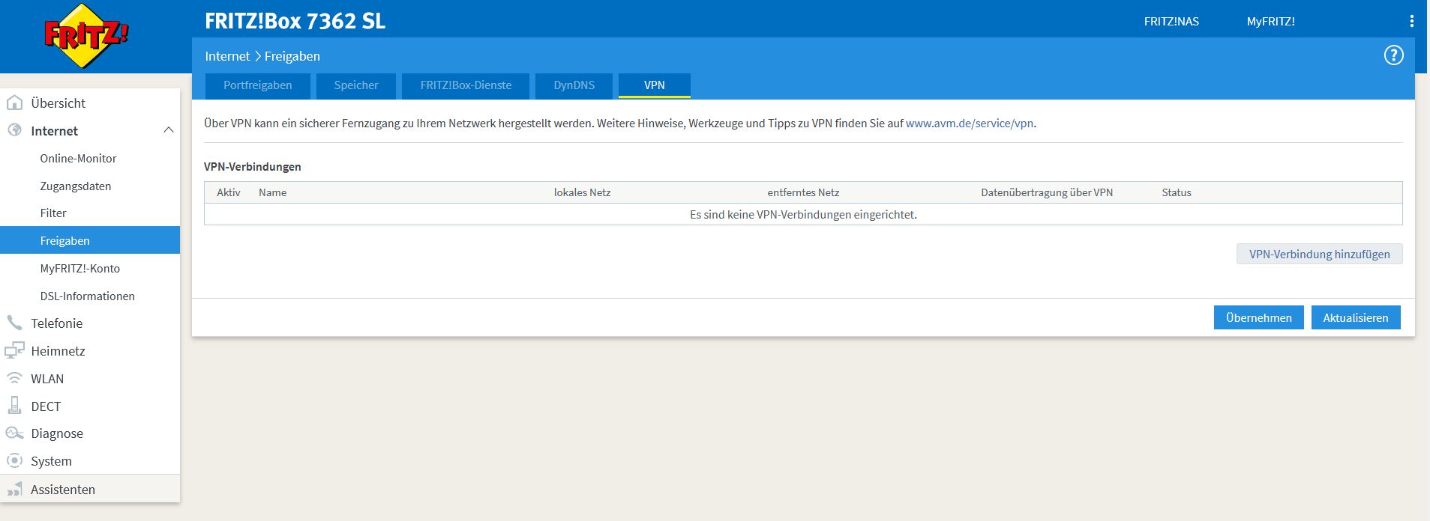Open Online-Monitor in sidebar
This screenshot has width=1430, height=521.
(78, 158)
